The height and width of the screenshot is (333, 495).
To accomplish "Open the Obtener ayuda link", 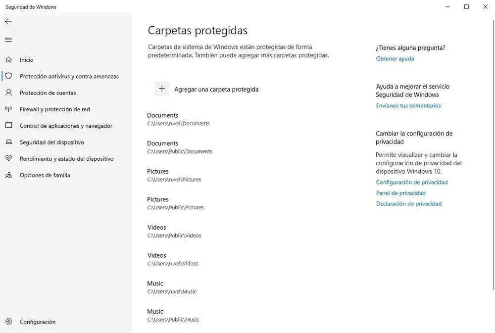I will click(395, 59).
